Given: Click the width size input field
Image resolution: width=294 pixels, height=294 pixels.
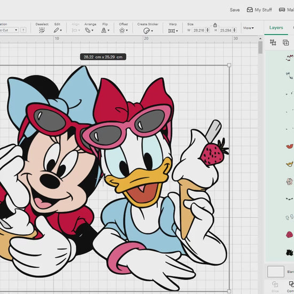Looking at the screenshot, I should point(199,30).
